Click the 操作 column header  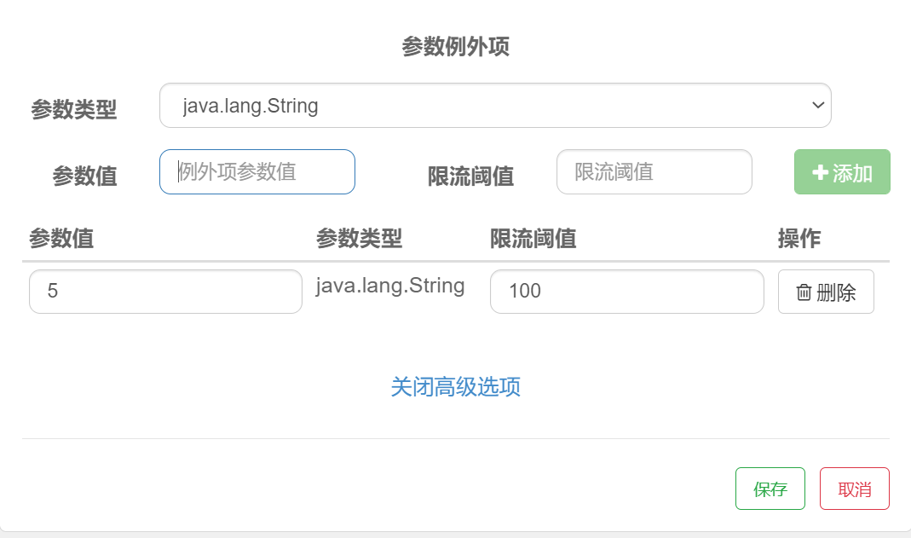tap(799, 239)
